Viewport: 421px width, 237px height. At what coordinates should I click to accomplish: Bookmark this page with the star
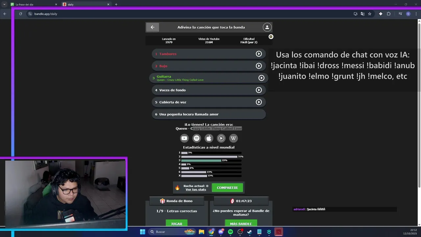(x=370, y=14)
